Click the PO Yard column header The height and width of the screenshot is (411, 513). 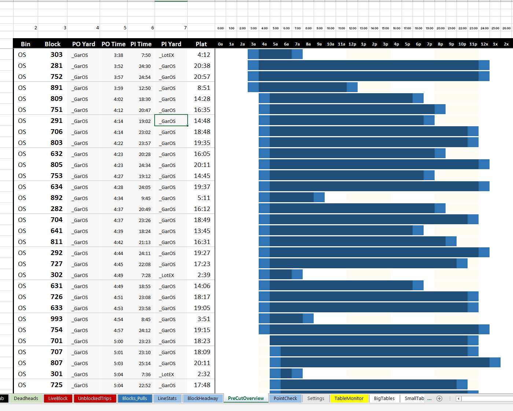coord(84,44)
